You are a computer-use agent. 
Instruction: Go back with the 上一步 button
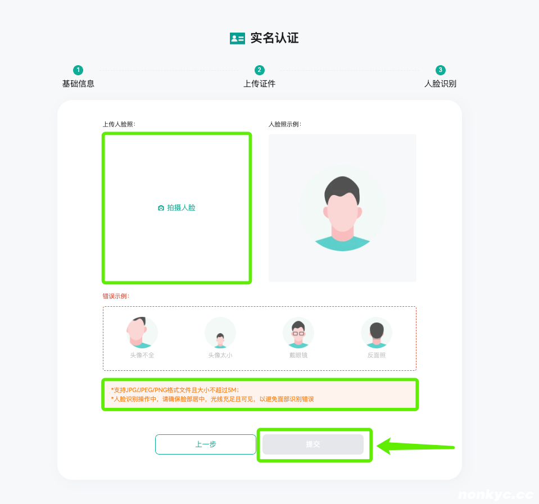(x=206, y=444)
